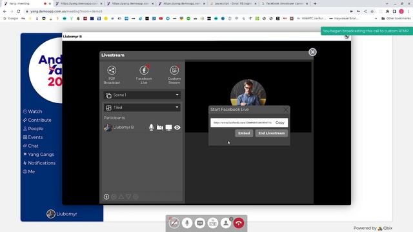Open Contribute in the sidebar
The image size is (413, 232).
point(37,120)
